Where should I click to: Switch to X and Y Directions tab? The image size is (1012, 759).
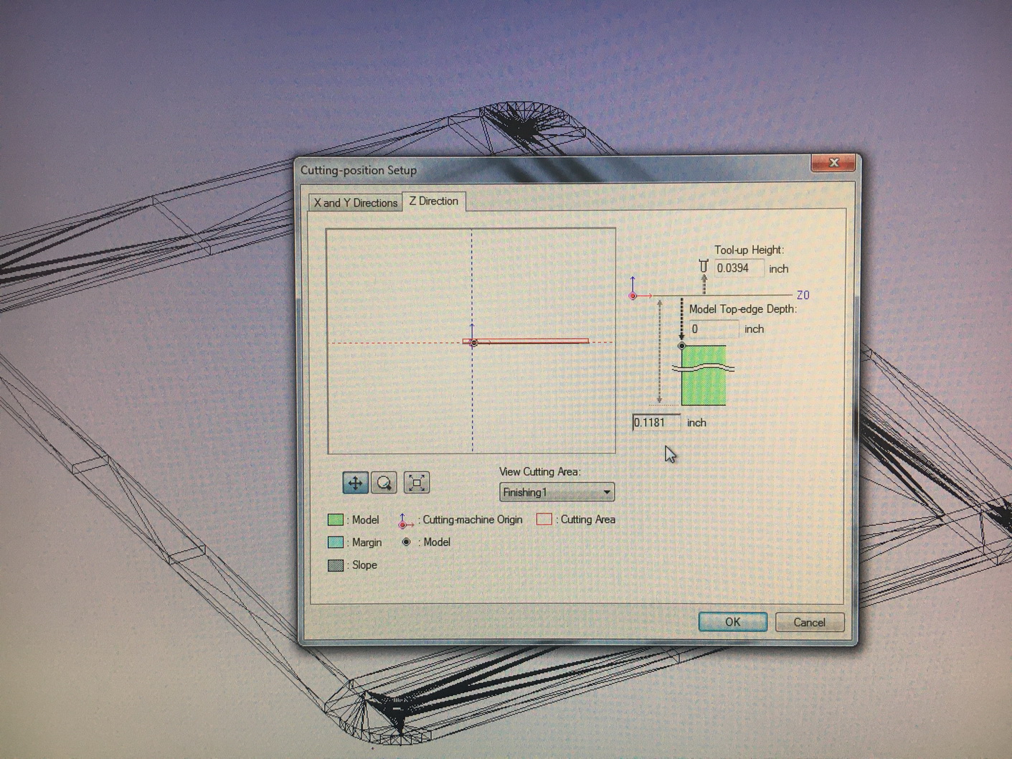(x=355, y=203)
